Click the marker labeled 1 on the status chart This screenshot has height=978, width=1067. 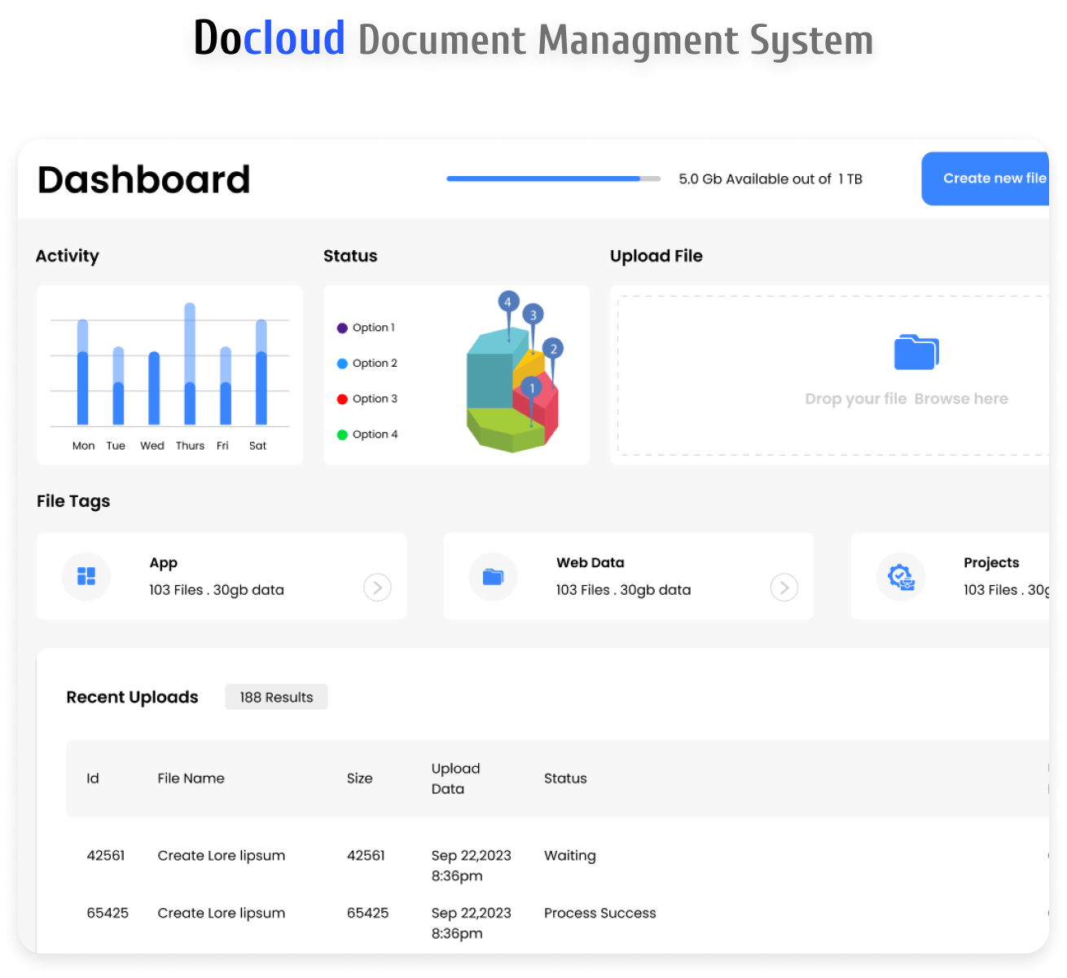pyautogui.click(x=531, y=387)
